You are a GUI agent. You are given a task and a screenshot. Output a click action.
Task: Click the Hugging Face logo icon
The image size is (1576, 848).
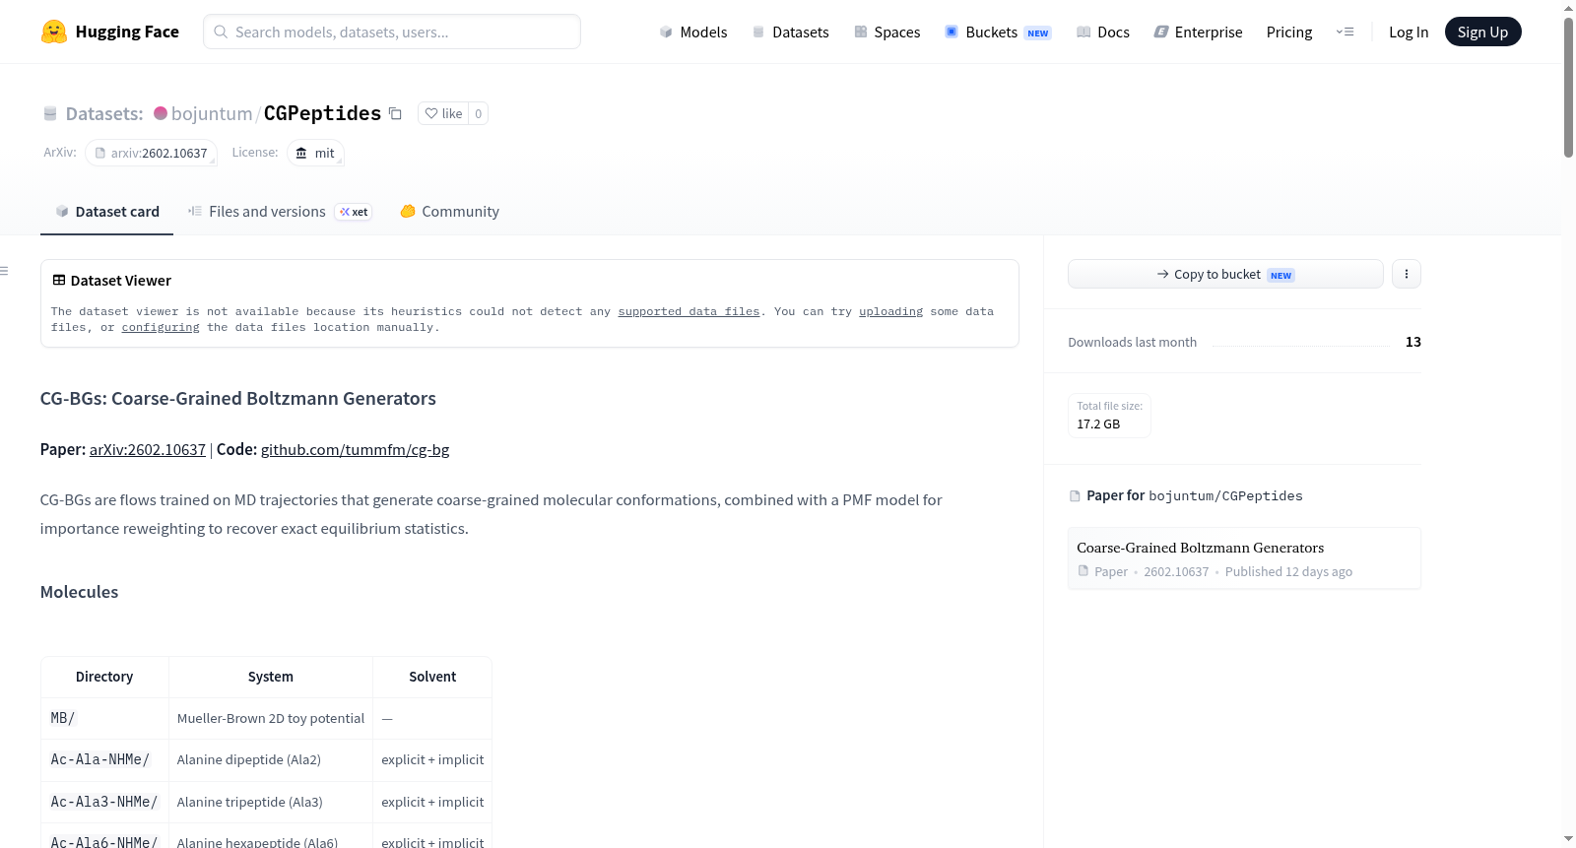tap(54, 32)
